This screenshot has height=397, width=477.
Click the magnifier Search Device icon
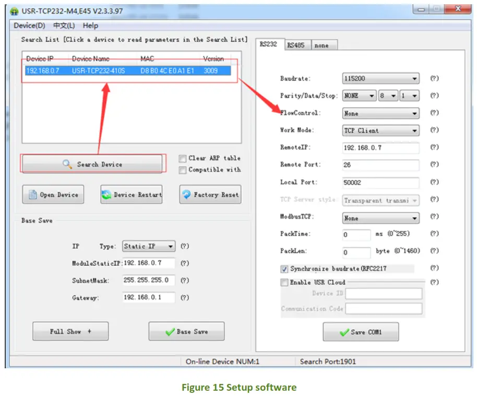[x=67, y=164]
